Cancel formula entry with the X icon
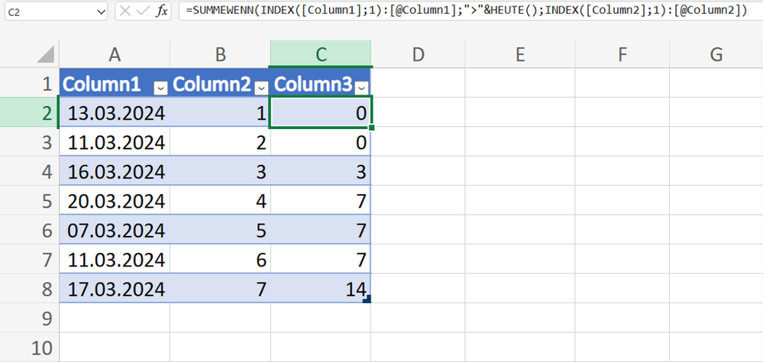The width and height of the screenshot is (763, 362). [x=125, y=11]
